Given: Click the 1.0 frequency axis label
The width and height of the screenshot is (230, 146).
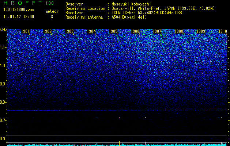Looking at the screenshot, I should (3, 66).
